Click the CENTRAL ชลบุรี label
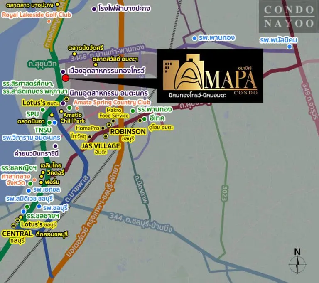This screenshot has height=283, width=319. pyautogui.click(x=17, y=236)
